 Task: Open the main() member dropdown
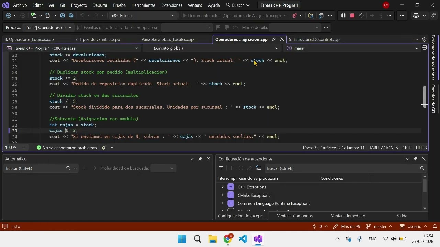click(x=352, y=48)
